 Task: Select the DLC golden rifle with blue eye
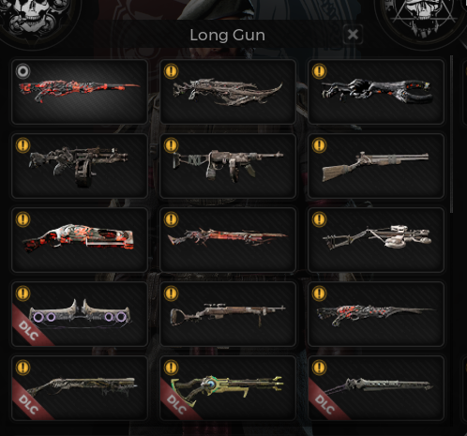228,388
